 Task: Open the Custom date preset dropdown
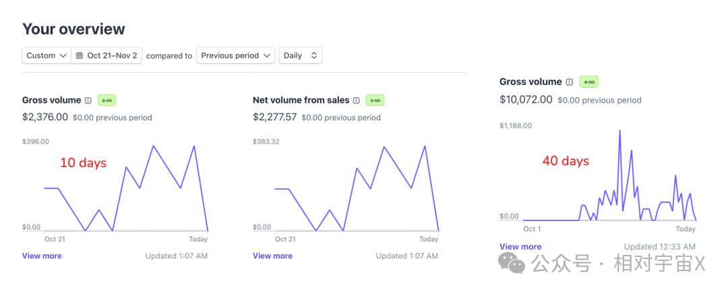point(47,56)
